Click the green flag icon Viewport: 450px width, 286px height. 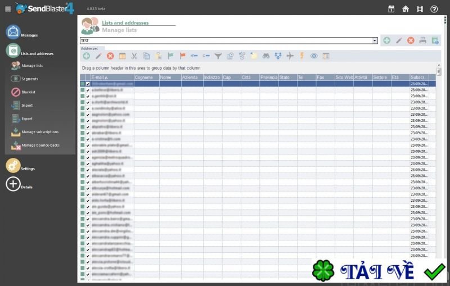tap(170, 56)
